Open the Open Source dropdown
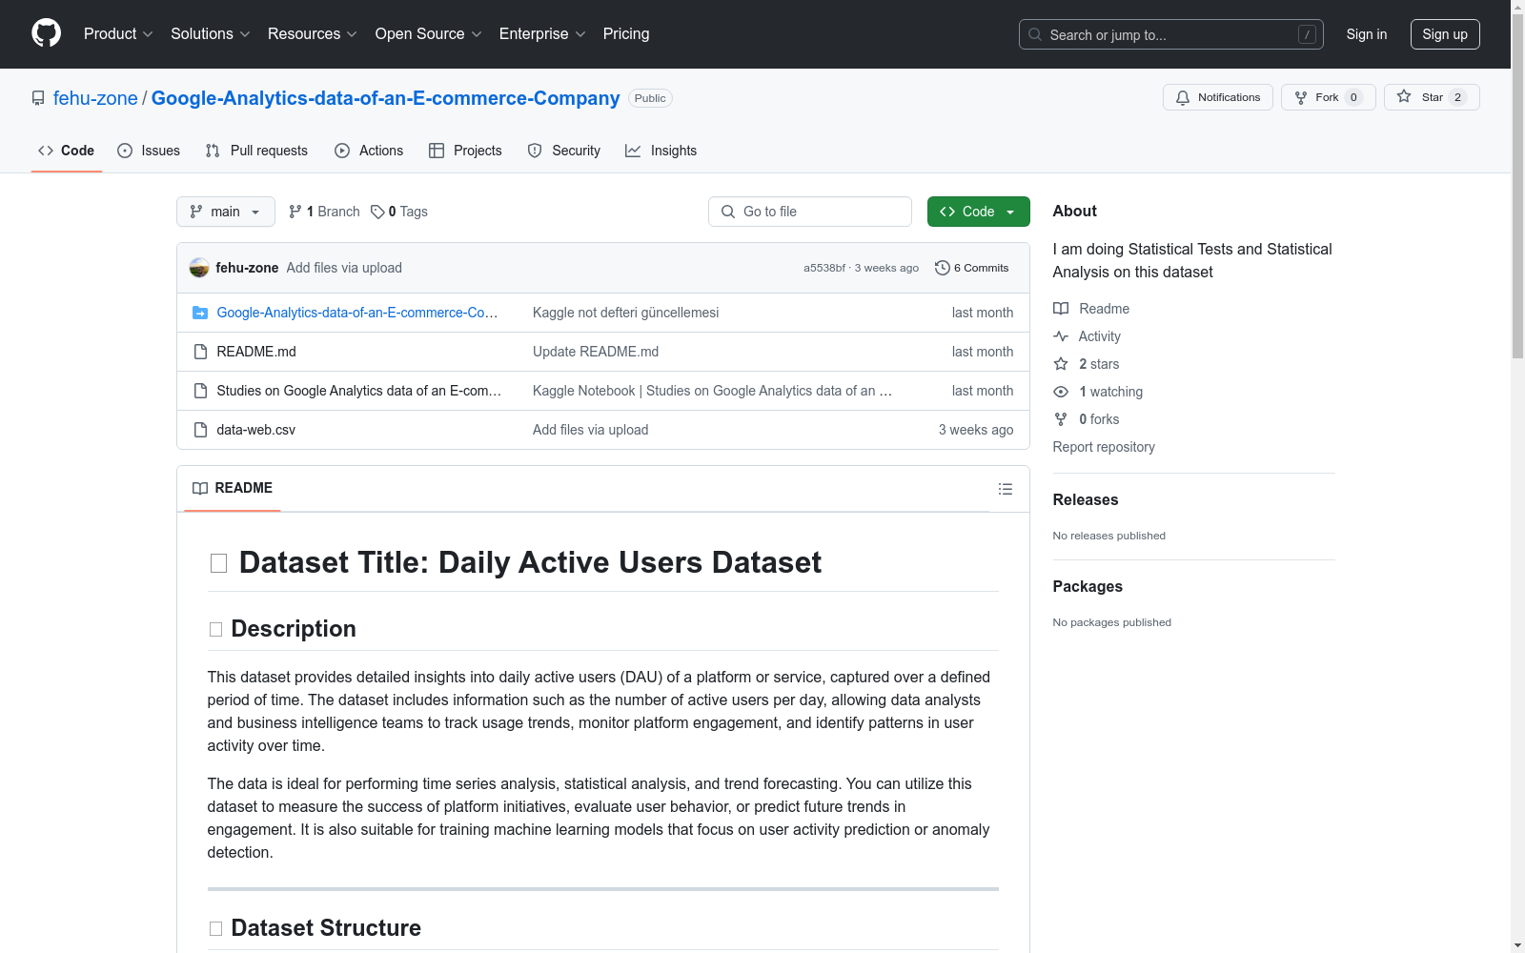Viewport: 1525px width, 953px height. coord(429,34)
